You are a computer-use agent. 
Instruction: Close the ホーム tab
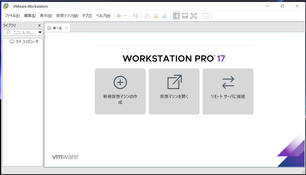(x=66, y=28)
